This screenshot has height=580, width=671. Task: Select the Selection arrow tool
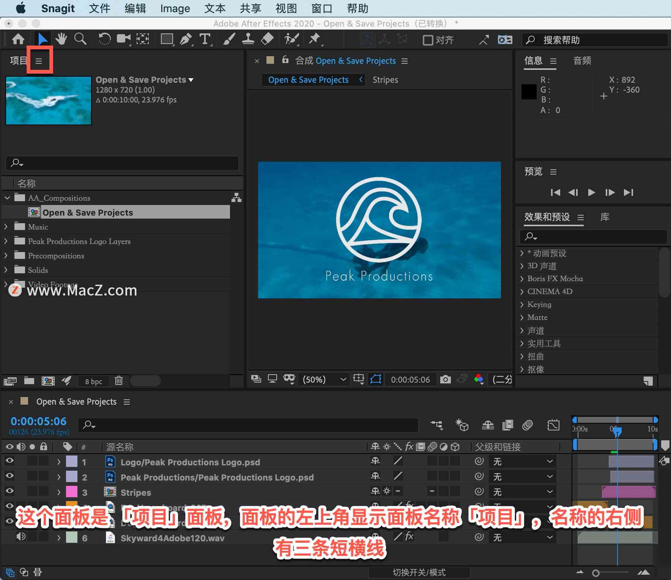(43, 39)
